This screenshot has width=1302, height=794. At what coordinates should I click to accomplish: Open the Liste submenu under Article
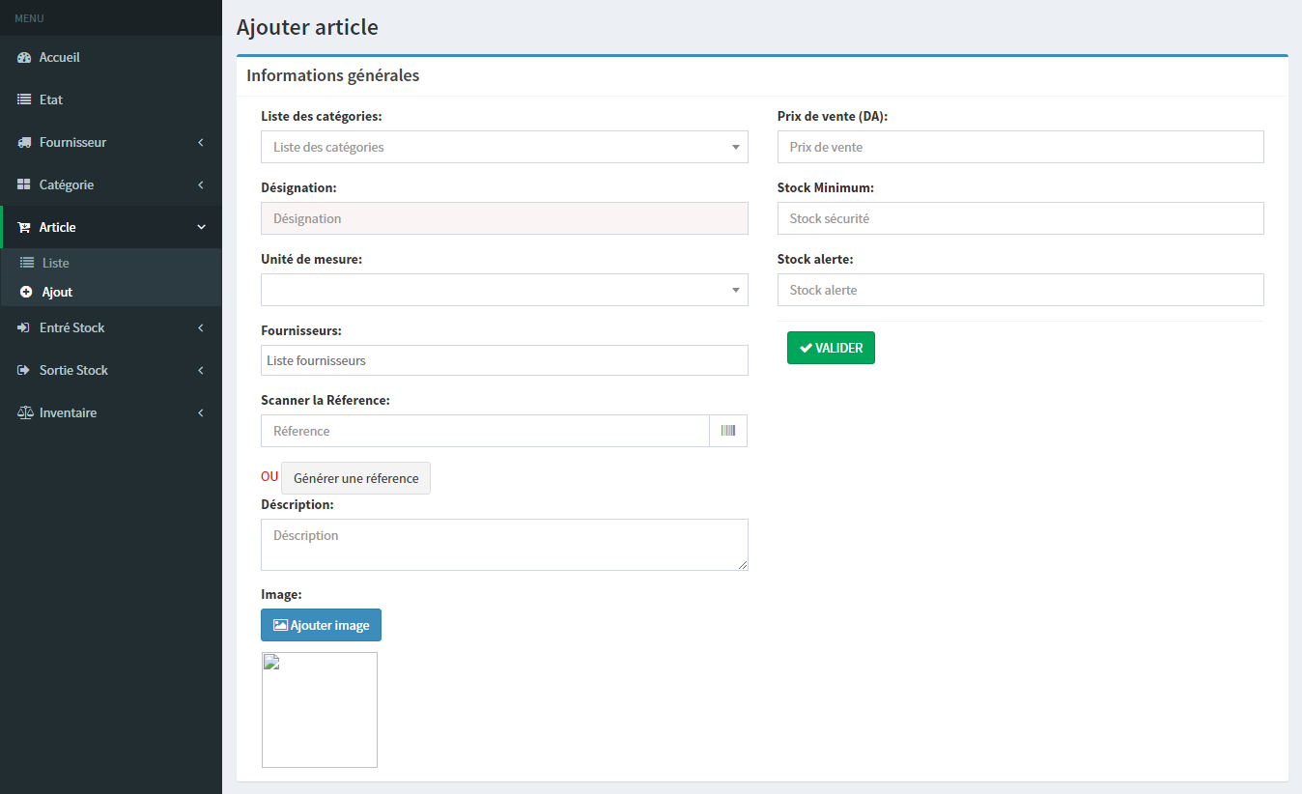pos(55,263)
